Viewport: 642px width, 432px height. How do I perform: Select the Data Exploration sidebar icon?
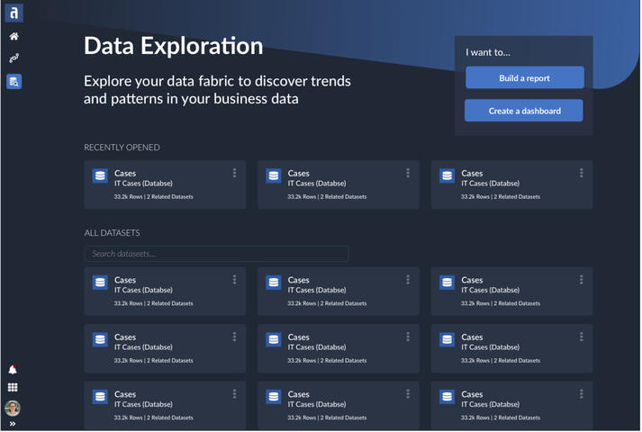(x=14, y=82)
